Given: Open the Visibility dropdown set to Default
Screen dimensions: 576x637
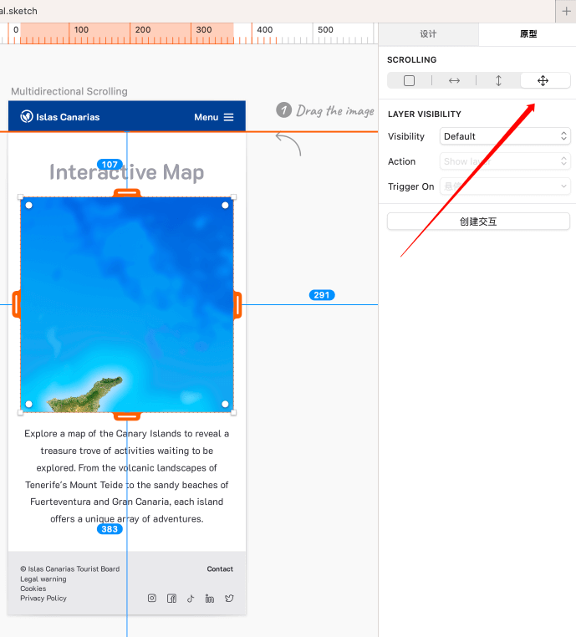Looking at the screenshot, I should (505, 136).
